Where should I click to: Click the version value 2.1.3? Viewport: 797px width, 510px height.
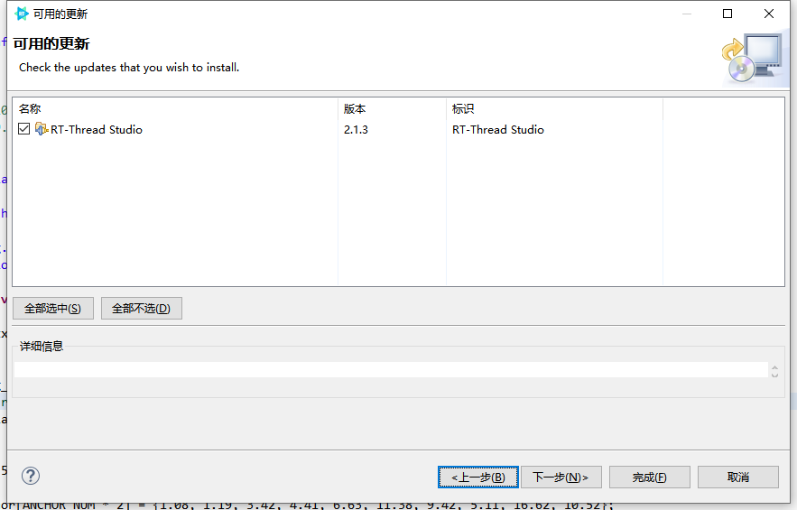click(356, 130)
